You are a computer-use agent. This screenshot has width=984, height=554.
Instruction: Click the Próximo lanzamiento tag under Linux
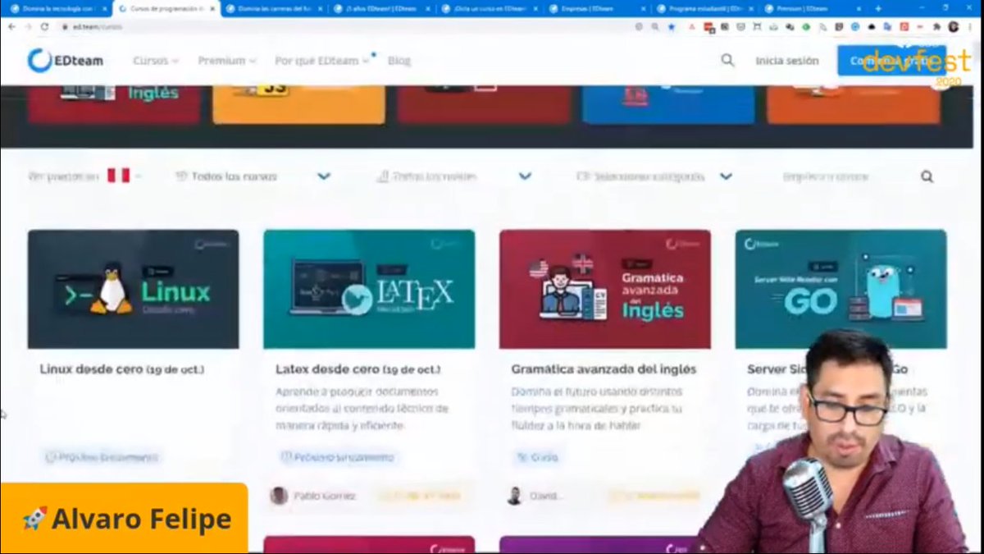click(x=102, y=457)
